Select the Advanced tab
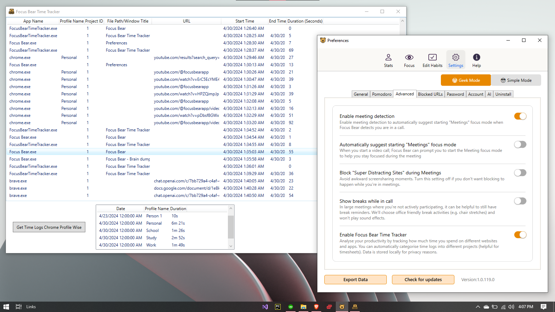The height and width of the screenshot is (312, 555). [404, 94]
